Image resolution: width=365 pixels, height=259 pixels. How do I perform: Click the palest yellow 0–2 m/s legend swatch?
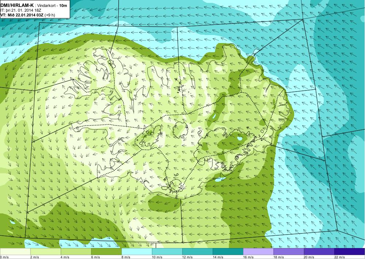[15, 252]
